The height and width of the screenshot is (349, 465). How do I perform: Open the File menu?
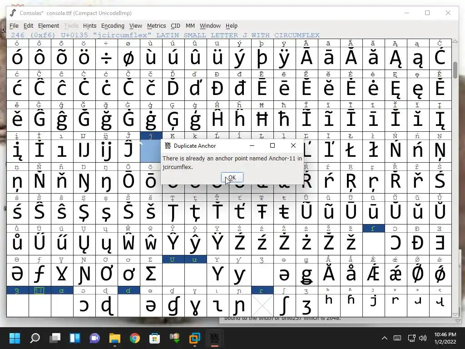pyautogui.click(x=14, y=26)
